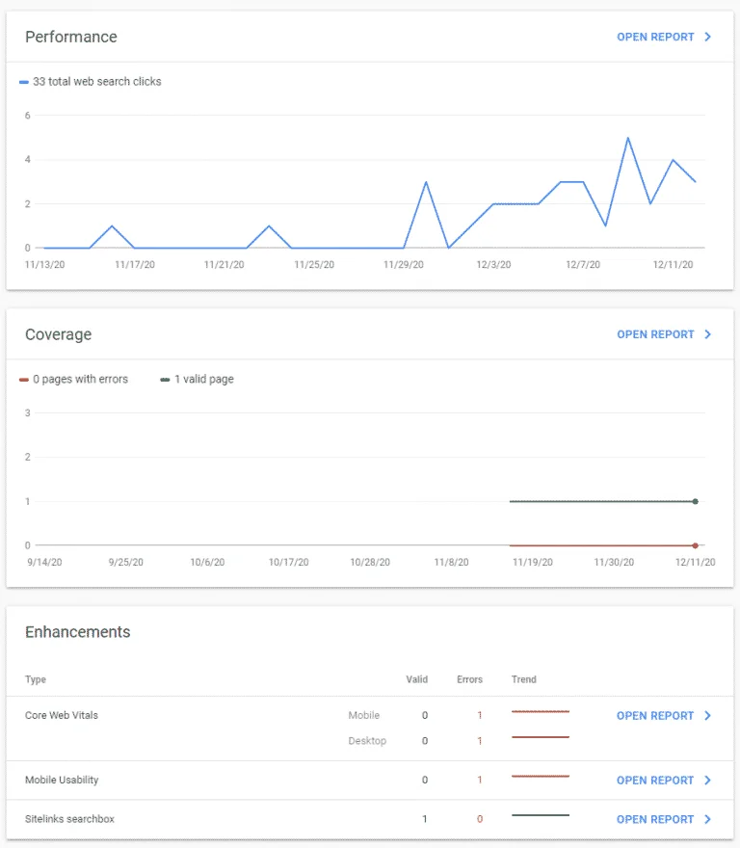
Task: Click the Mobile Core Web Vitals trend line
Action: click(541, 711)
